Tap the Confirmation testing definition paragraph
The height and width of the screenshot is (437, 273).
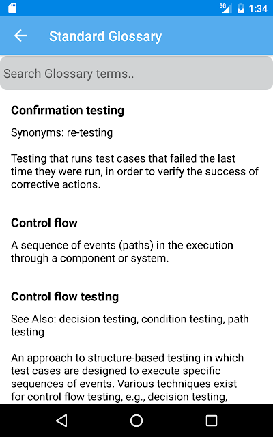click(x=135, y=171)
